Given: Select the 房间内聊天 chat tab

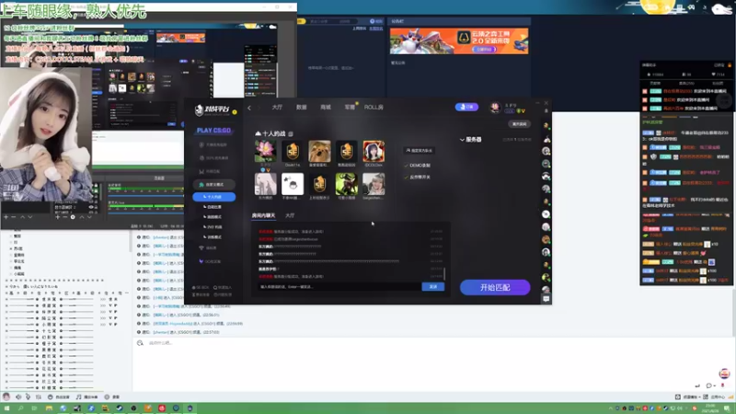Looking at the screenshot, I should click(263, 215).
